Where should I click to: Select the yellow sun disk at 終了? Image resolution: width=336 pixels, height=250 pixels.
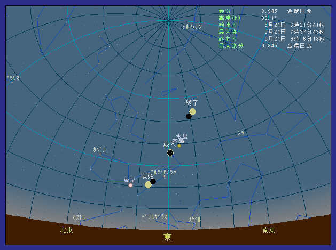(x=192, y=111)
